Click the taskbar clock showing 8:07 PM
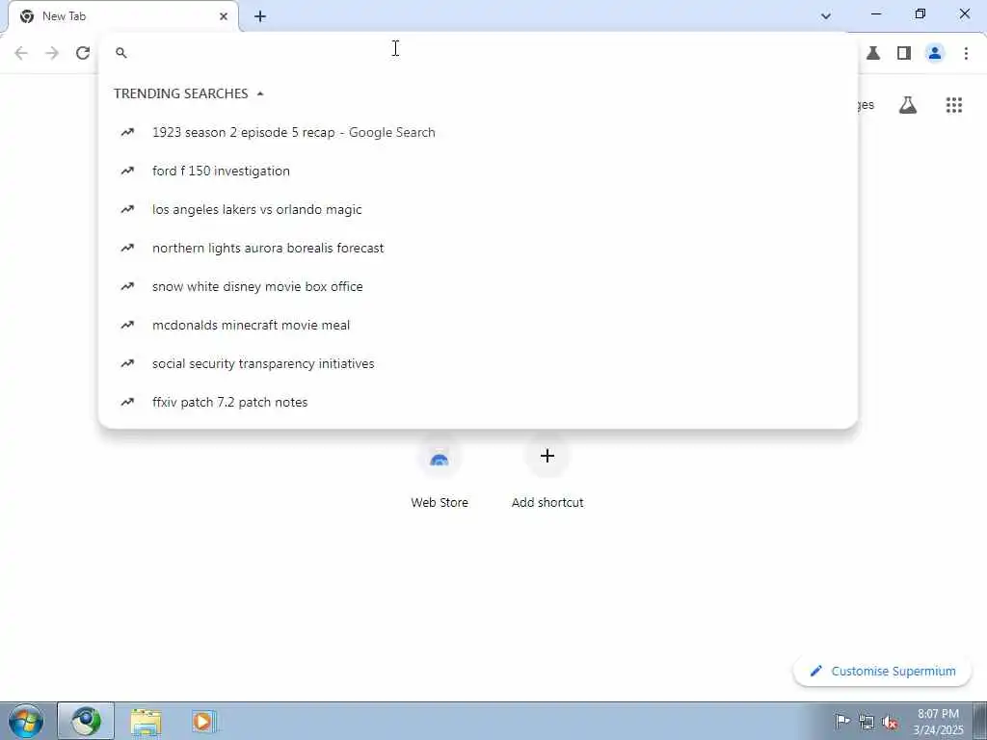Screen dimensions: 987x740 (938, 722)
